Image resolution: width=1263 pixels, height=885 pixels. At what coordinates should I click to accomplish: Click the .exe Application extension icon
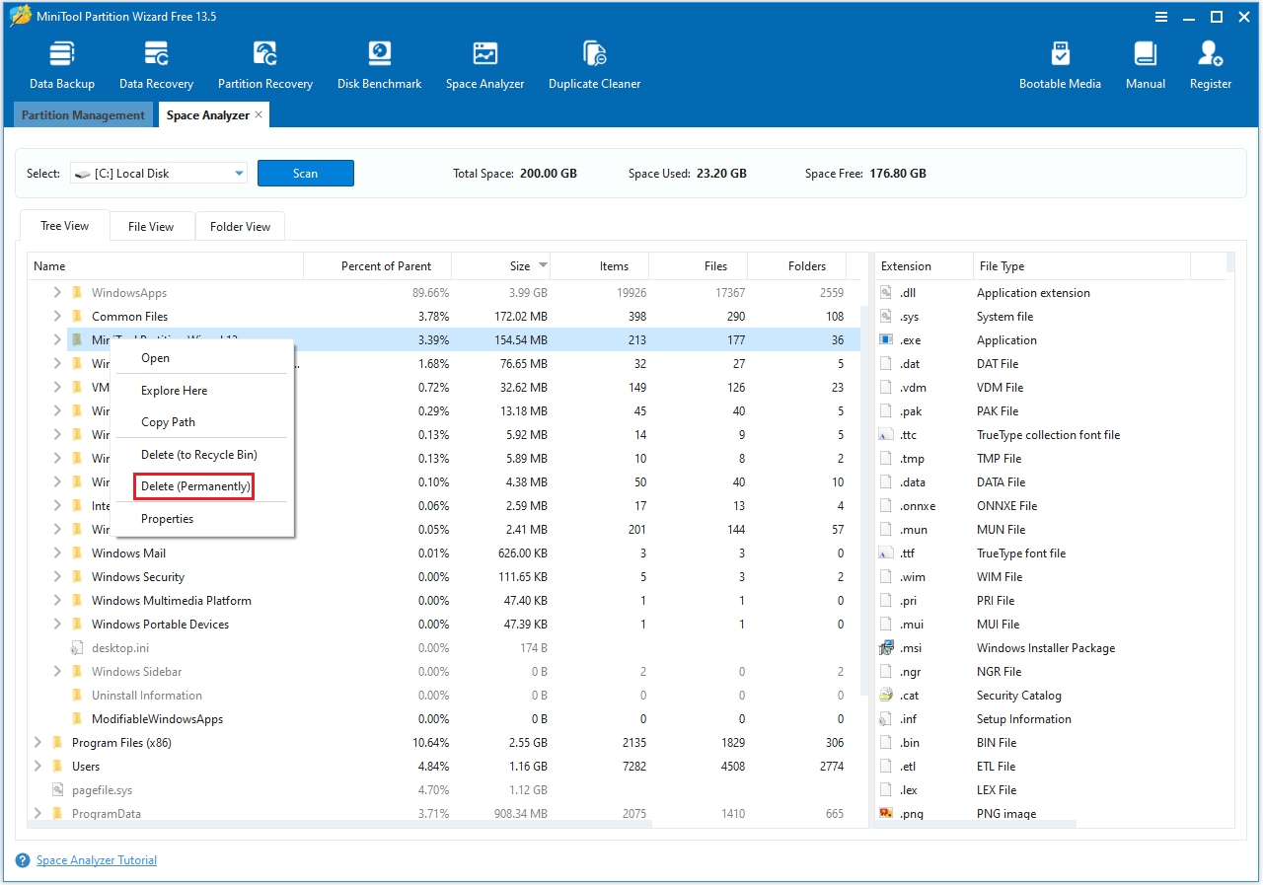point(884,339)
